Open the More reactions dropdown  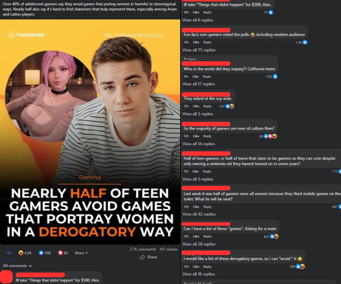pos(81,253)
